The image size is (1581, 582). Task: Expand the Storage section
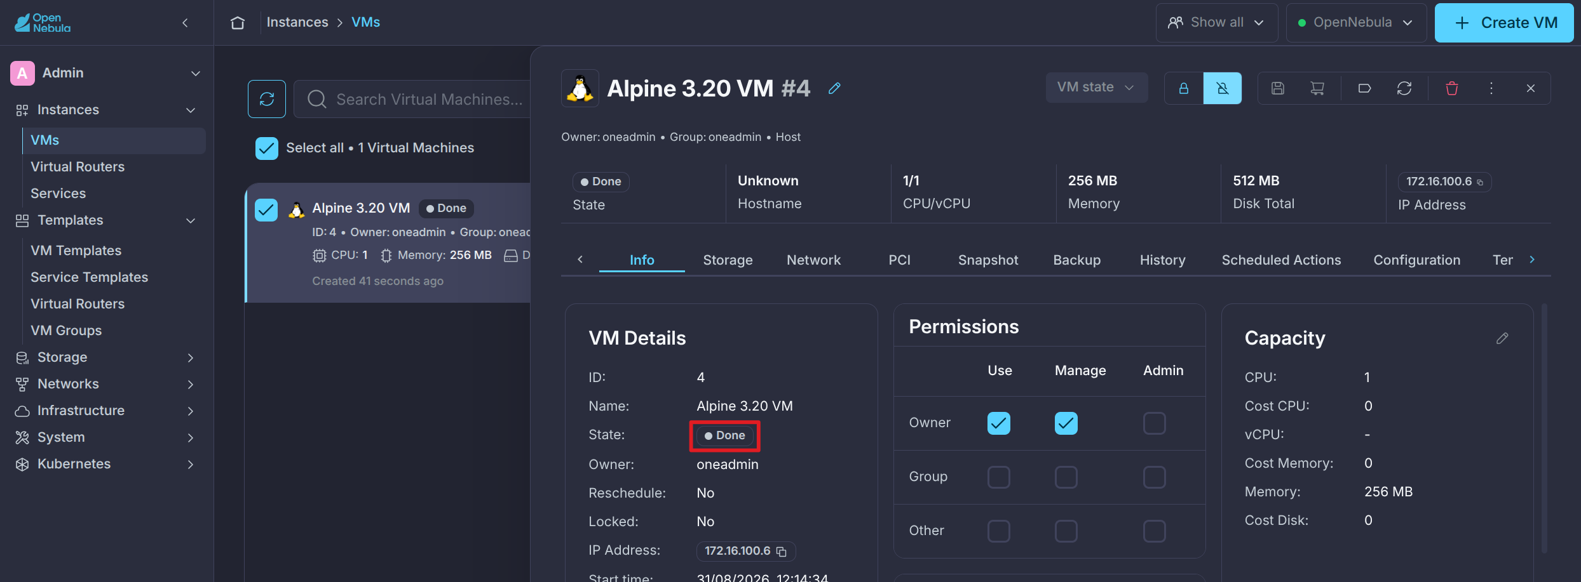click(191, 358)
